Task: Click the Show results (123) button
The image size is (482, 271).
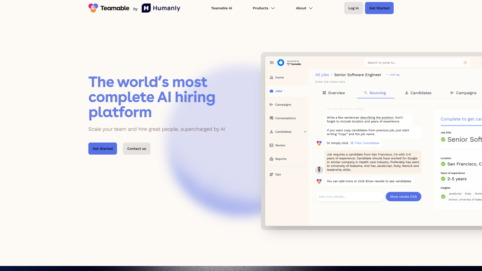Action: pos(403,197)
